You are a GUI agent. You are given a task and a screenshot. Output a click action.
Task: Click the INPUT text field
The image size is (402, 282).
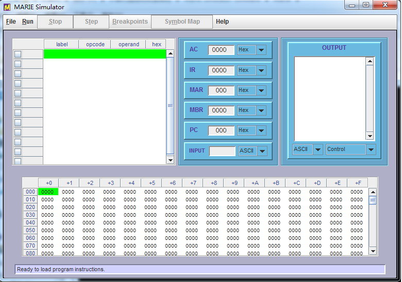tap(222, 151)
